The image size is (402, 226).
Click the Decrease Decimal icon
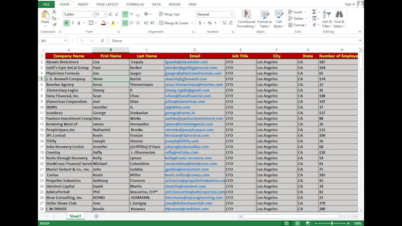coord(231,23)
